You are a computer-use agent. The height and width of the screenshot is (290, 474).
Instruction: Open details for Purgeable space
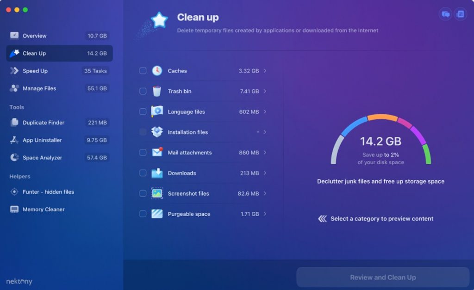click(264, 214)
